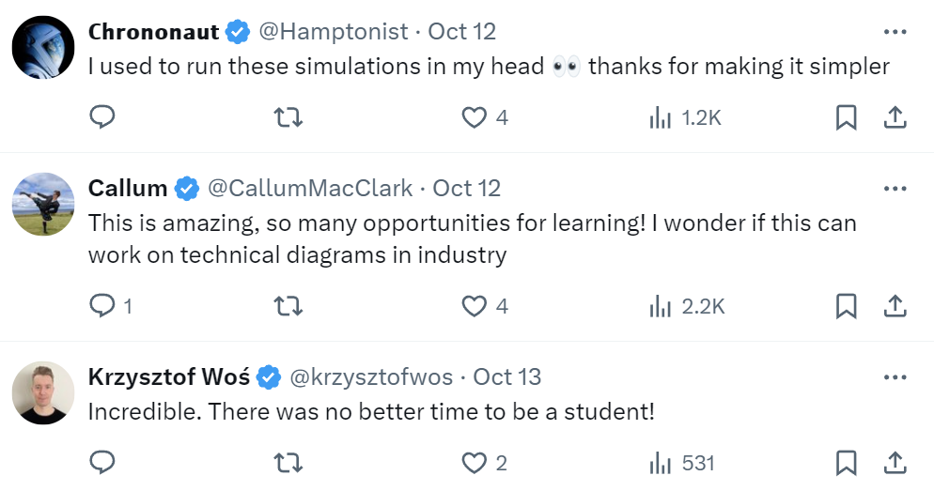Open the Oct 12 timestamp on Chrononaut's tweet
Image resolution: width=934 pixels, height=491 pixels.
[x=461, y=31]
